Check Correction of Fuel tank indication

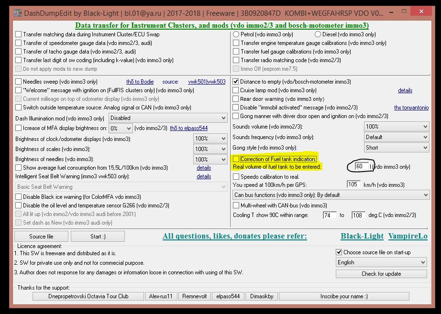pos(236,159)
